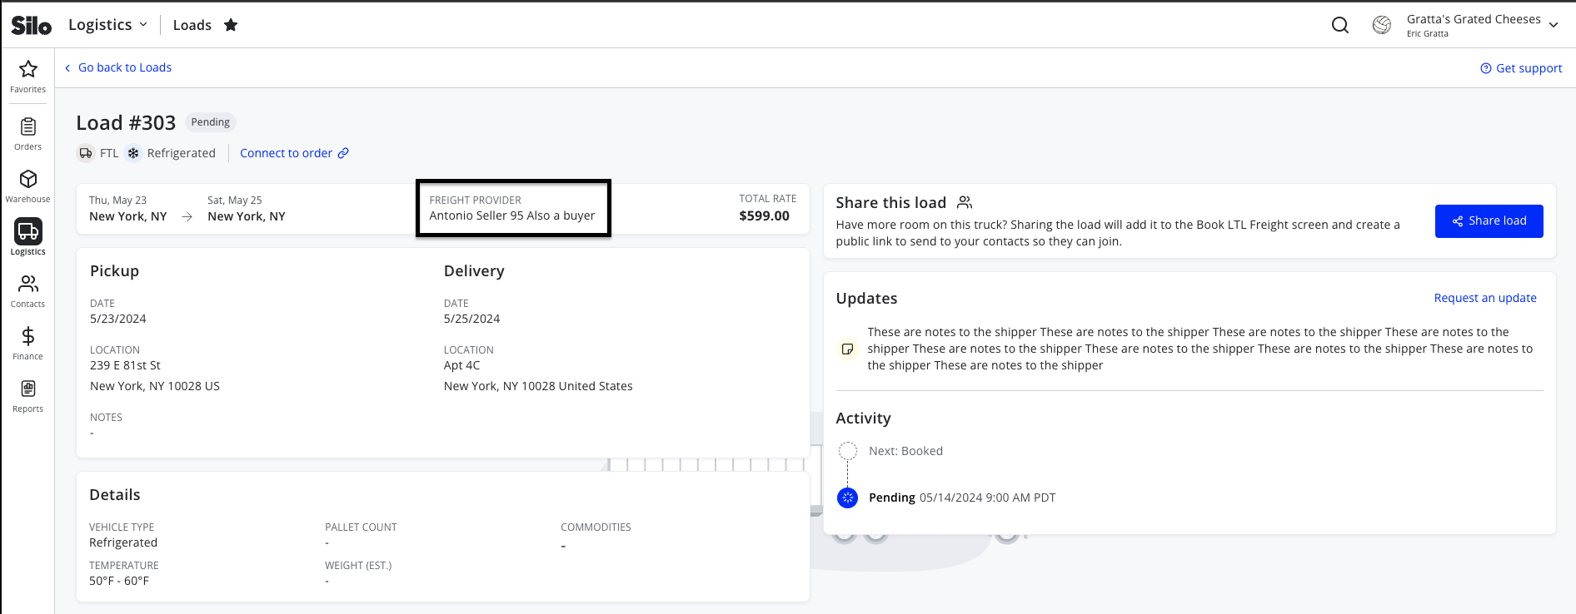Click New York, NY 10028 United States
The height and width of the screenshot is (614, 1576).
click(538, 386)
